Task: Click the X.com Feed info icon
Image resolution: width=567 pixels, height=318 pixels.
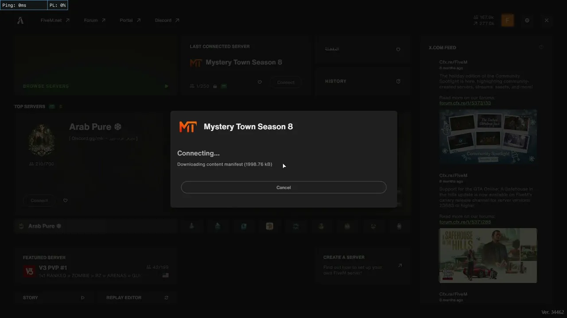Action: click(x=541, y=47)
